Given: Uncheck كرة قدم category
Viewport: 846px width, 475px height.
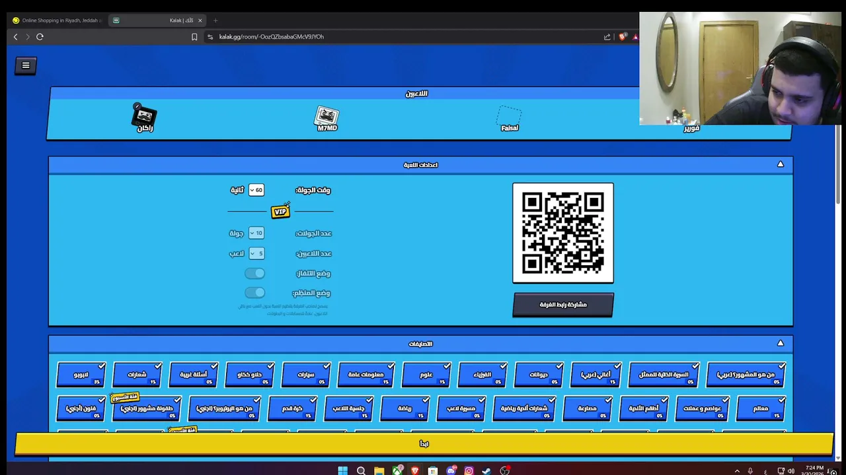Looking at the screenshot, I should [292, 408].
